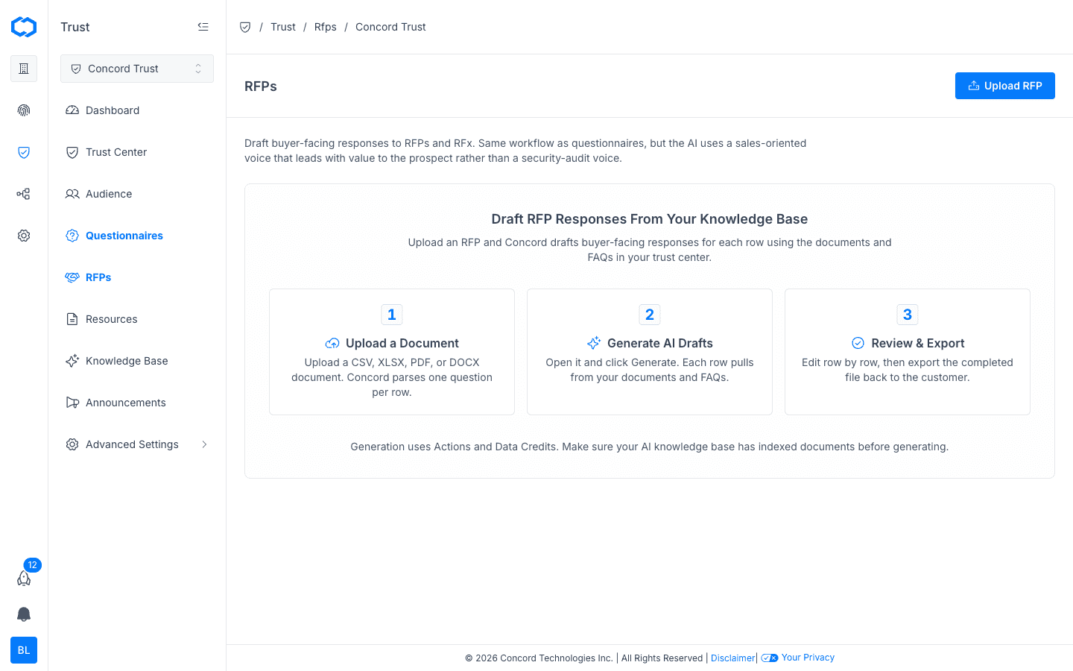
Task: Open the fingerprint icon in left rail
Action: [24, 110]
